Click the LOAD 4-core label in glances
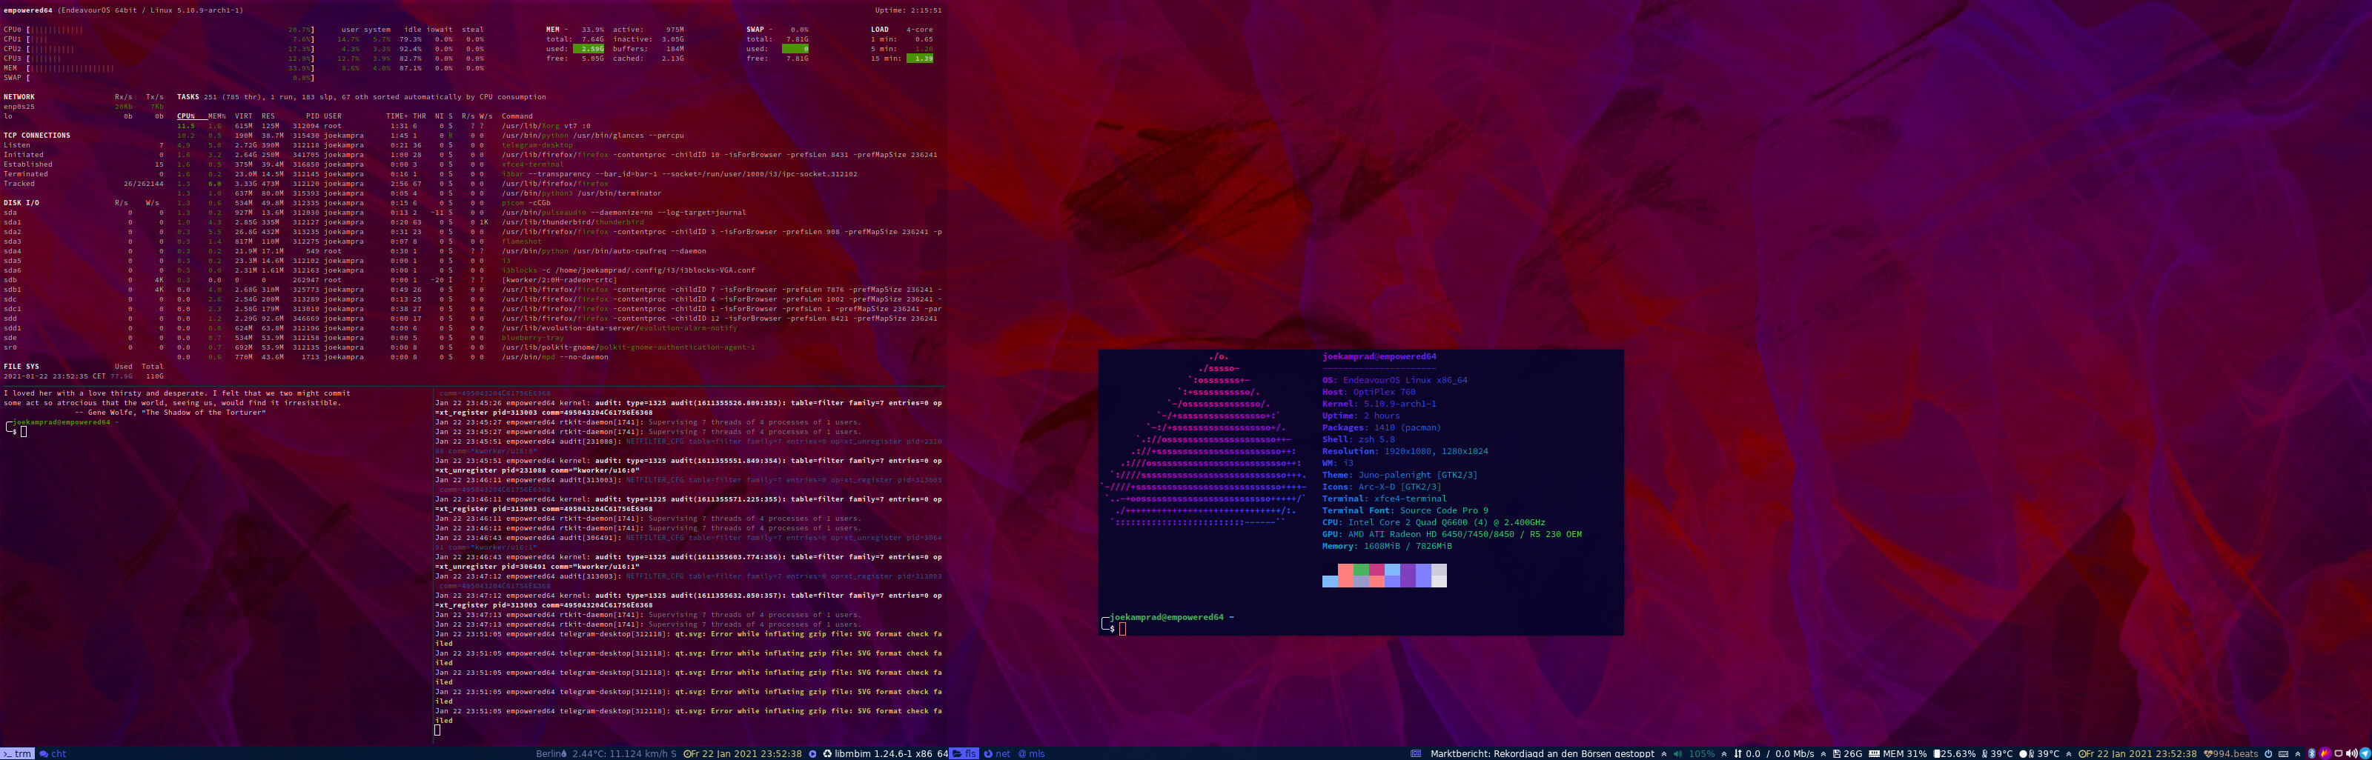Viewport: 2372px width, 760px height. [902, 30]
